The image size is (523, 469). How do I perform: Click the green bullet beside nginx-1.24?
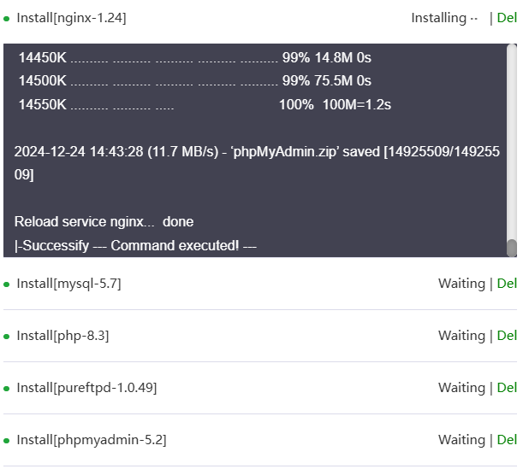(x=7, y=19)
